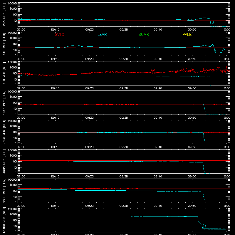Click 09:40 time label under 2695 MHz plot
Screen dimensions: 235x235
(x=158, y=147)
